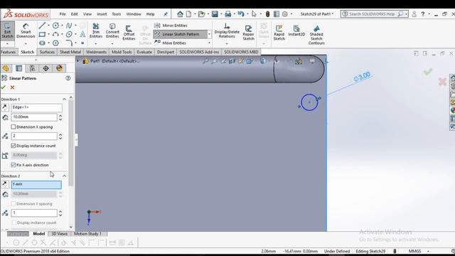Switch to the Evaluate tab
This screenshot has width=455, height=256.
(144, 52)
